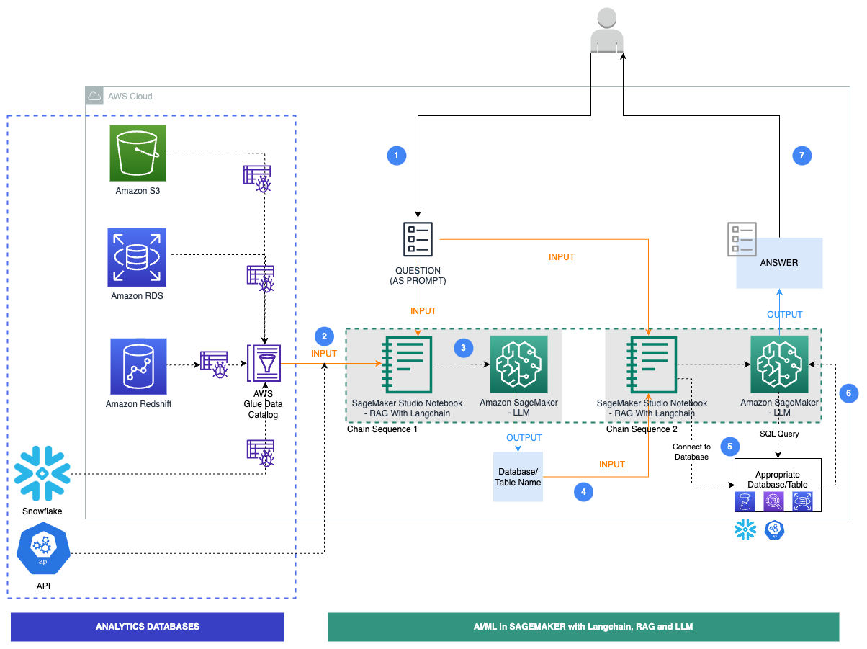Select the SageMaker Studio Notebook icon in Chain Sequence 2
The image size is (867, 649).
click(x=652, y=364)
